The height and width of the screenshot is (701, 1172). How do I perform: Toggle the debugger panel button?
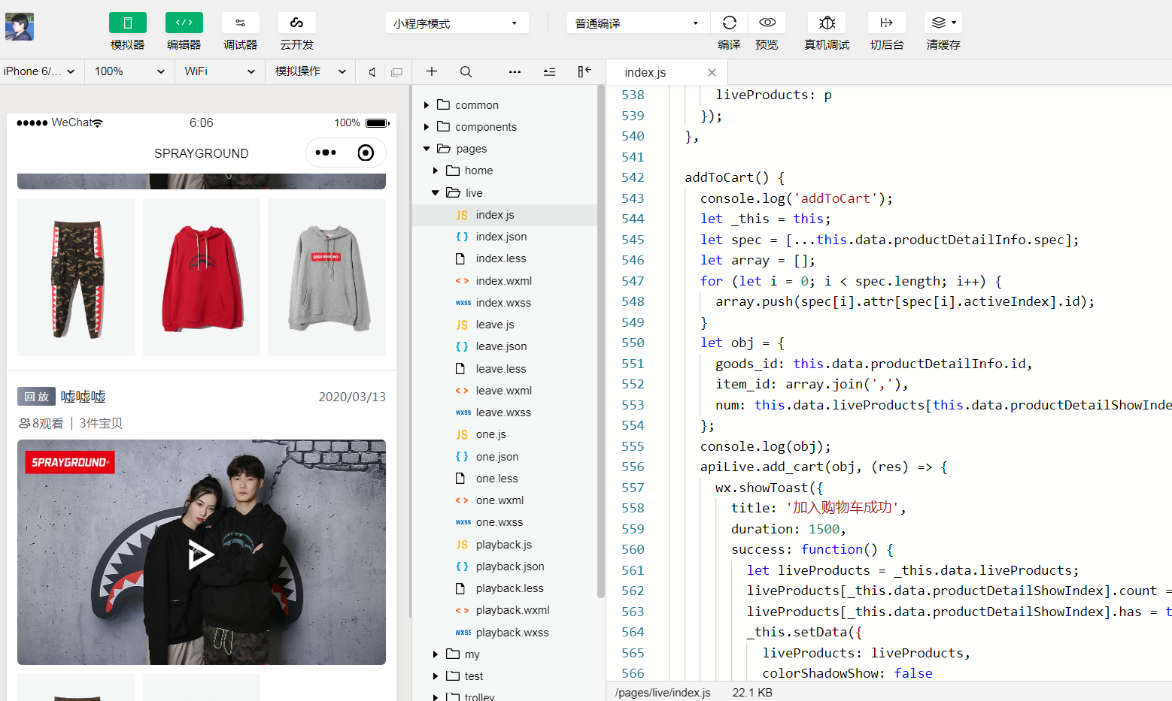[x=240, y=23]
